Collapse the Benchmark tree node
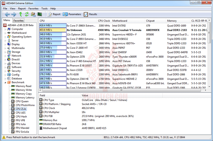This screenshot has width=213, height=141. coord(5,83)
